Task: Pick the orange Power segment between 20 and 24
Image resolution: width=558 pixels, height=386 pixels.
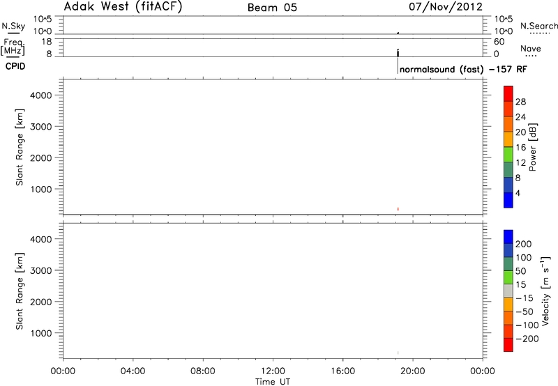Action: [x=508, y=125]
